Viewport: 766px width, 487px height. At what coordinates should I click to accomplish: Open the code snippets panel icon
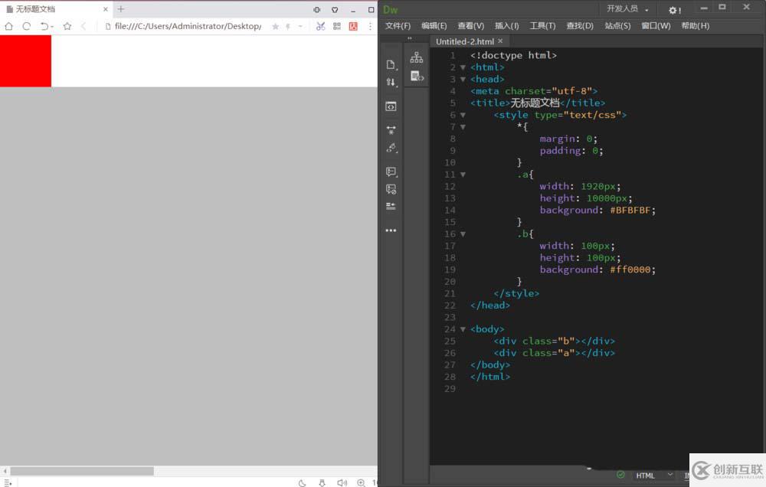pyautogui.click(x=417, y=77)
